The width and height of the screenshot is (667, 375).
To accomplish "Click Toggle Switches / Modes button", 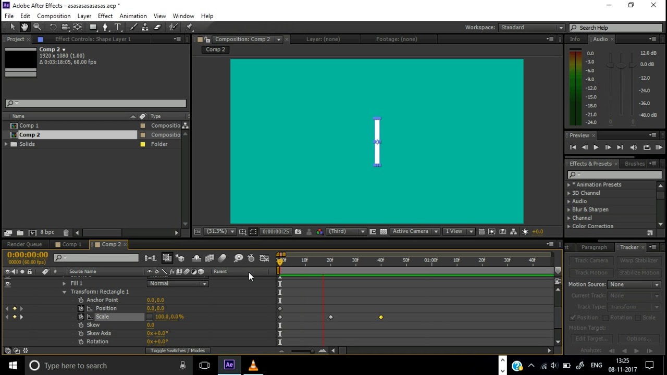I will pos(178,351).
